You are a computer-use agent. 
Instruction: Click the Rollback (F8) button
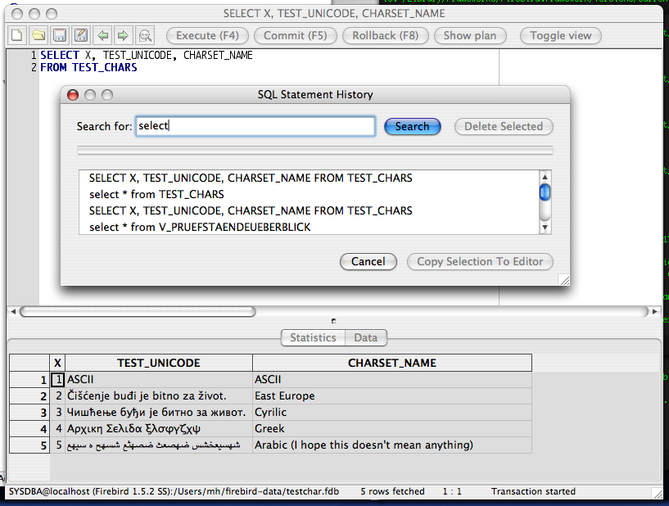coord(385,36)
